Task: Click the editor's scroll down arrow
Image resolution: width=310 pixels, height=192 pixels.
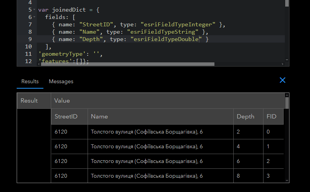Action: (x=287, y=60)
